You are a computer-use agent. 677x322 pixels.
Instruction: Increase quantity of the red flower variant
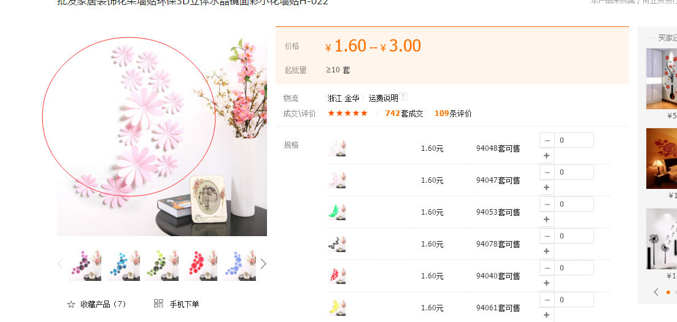547,283
